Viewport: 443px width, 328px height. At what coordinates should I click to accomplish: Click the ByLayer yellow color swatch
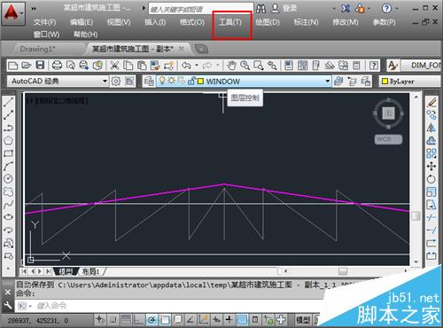pyautogui.click(x=385, y=81)
